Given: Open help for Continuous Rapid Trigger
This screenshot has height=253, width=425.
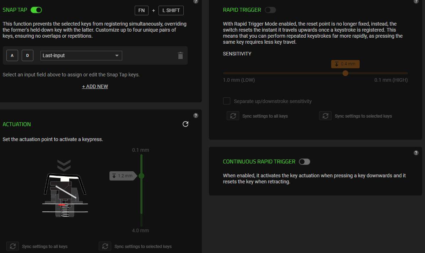Looking at the screenshot, I should pyautogui.click(x=416, y=153).
